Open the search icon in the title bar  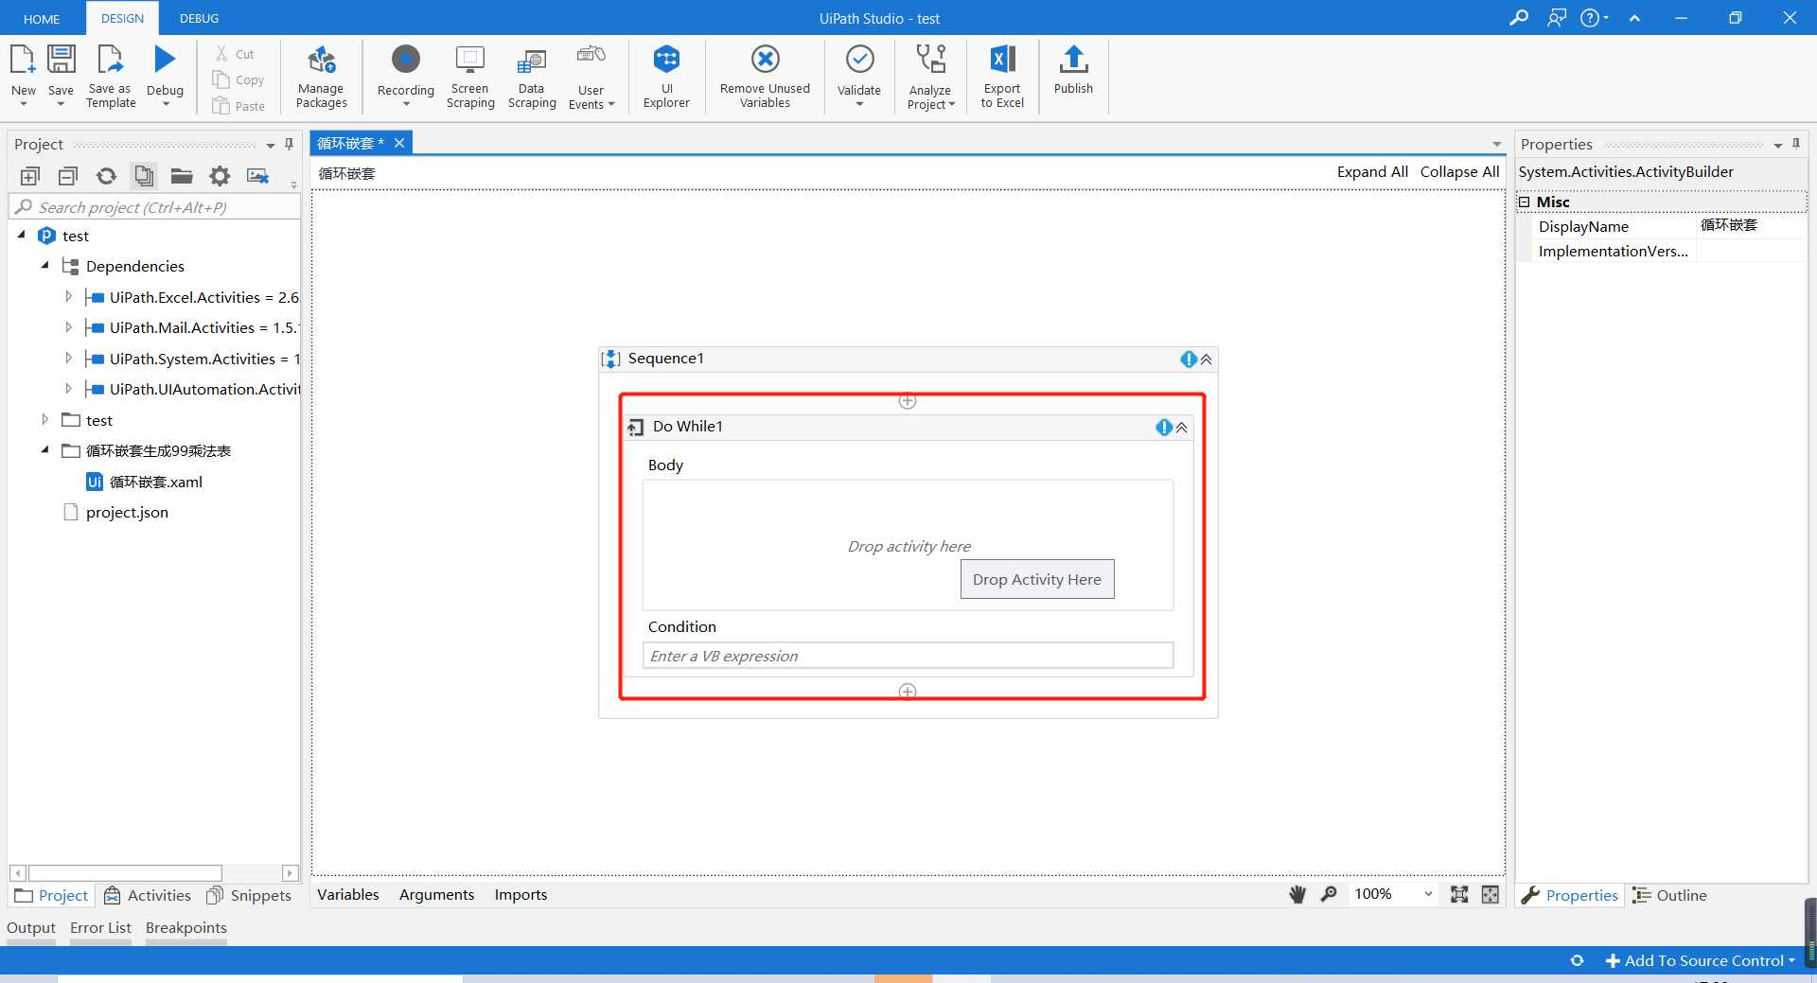point(1519,18)
